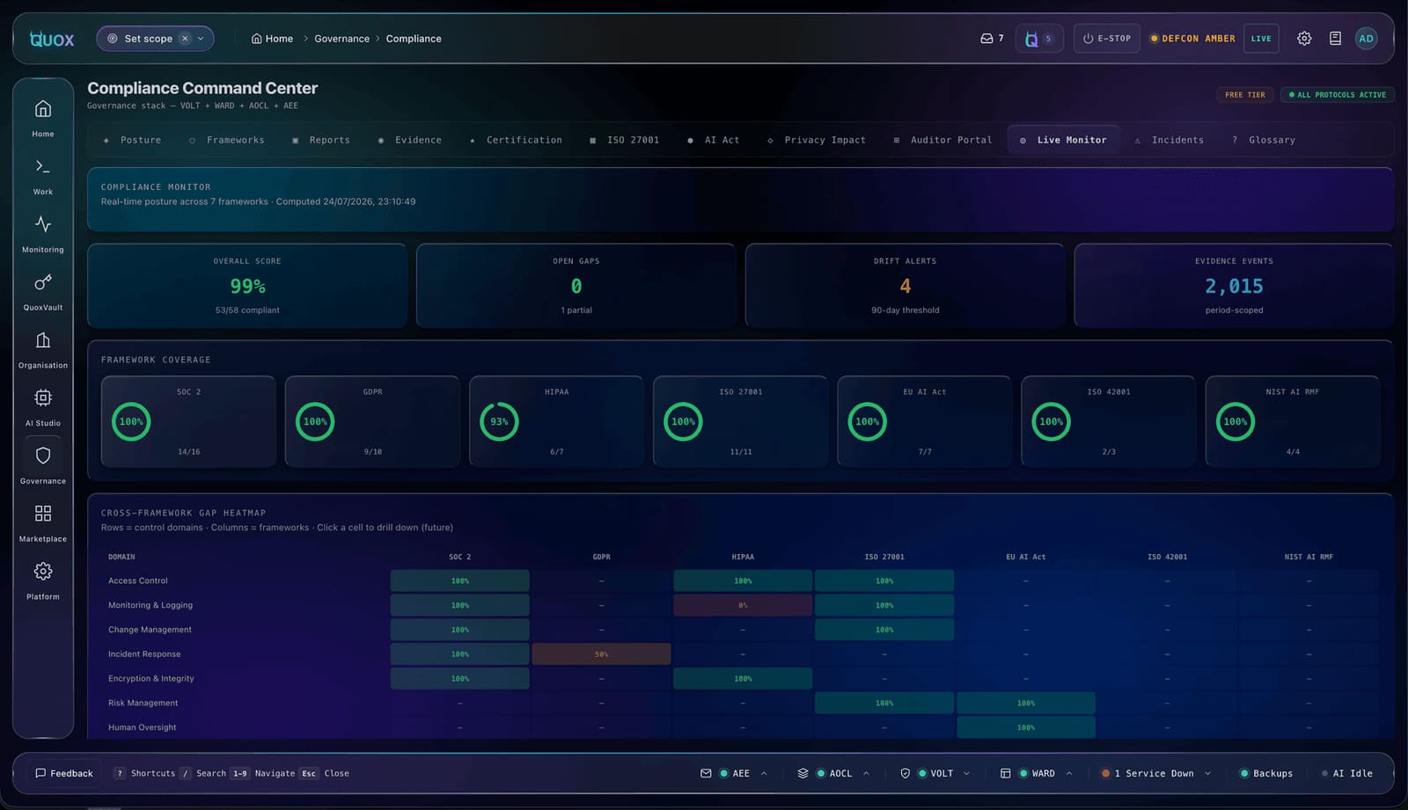The height and width of the screenshot is (810, 1408).
Task: Switch to the Evidence tab
Action: coord(410,140)
